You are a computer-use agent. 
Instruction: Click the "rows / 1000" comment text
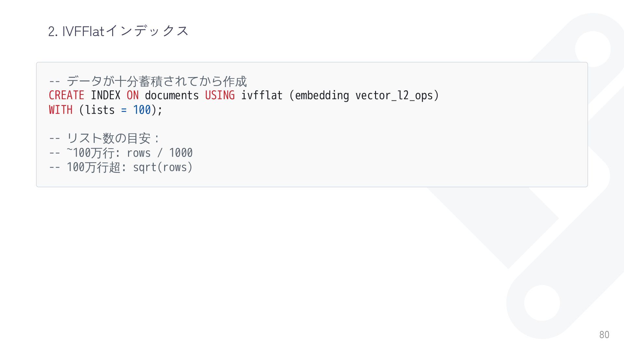click(160, 153)
